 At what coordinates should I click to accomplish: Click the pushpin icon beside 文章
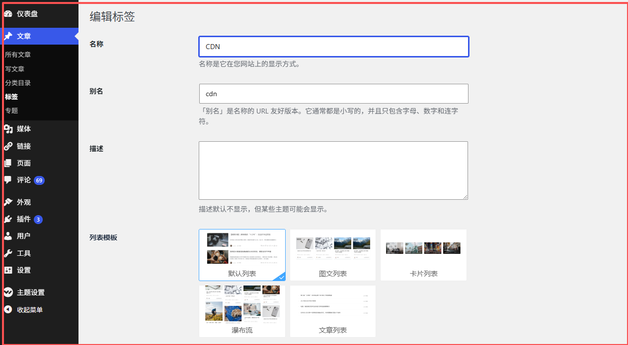(8, 36)
